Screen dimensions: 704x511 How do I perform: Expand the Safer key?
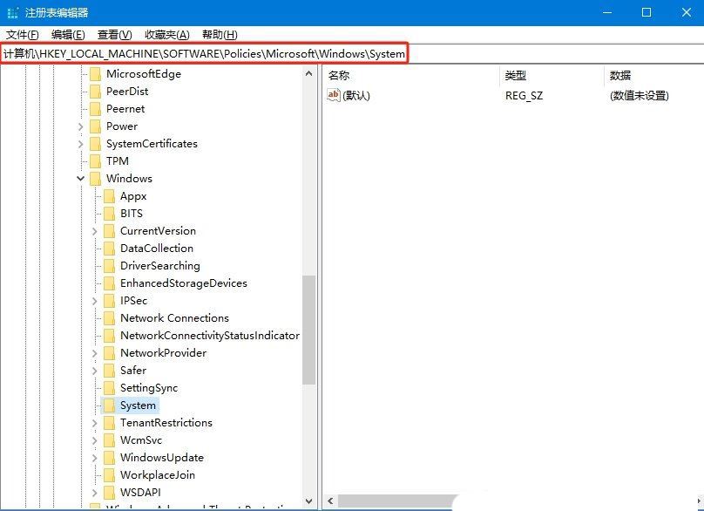click(x=95, y=371)
